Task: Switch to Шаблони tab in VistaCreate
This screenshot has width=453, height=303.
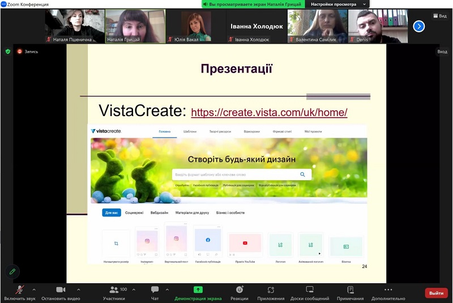Action: [x=190, y=131]
